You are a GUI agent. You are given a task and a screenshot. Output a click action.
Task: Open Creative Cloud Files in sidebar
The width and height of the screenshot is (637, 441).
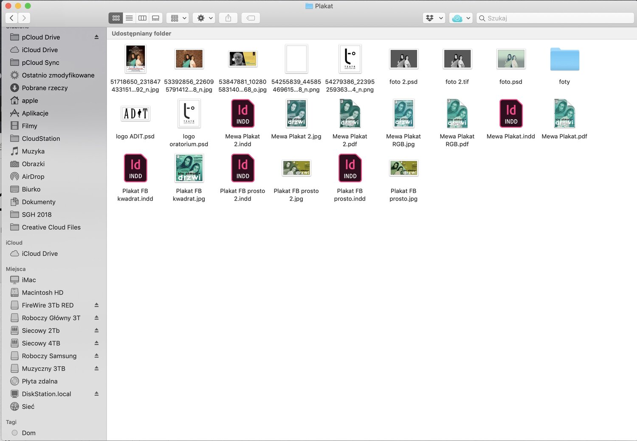[x=51, y=228]
